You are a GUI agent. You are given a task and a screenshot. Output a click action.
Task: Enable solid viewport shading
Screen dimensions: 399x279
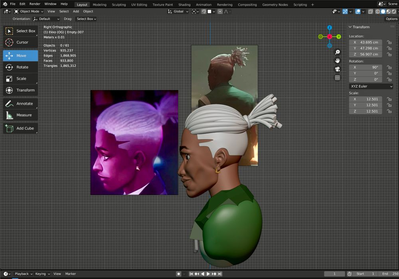(x=383, y=12)
